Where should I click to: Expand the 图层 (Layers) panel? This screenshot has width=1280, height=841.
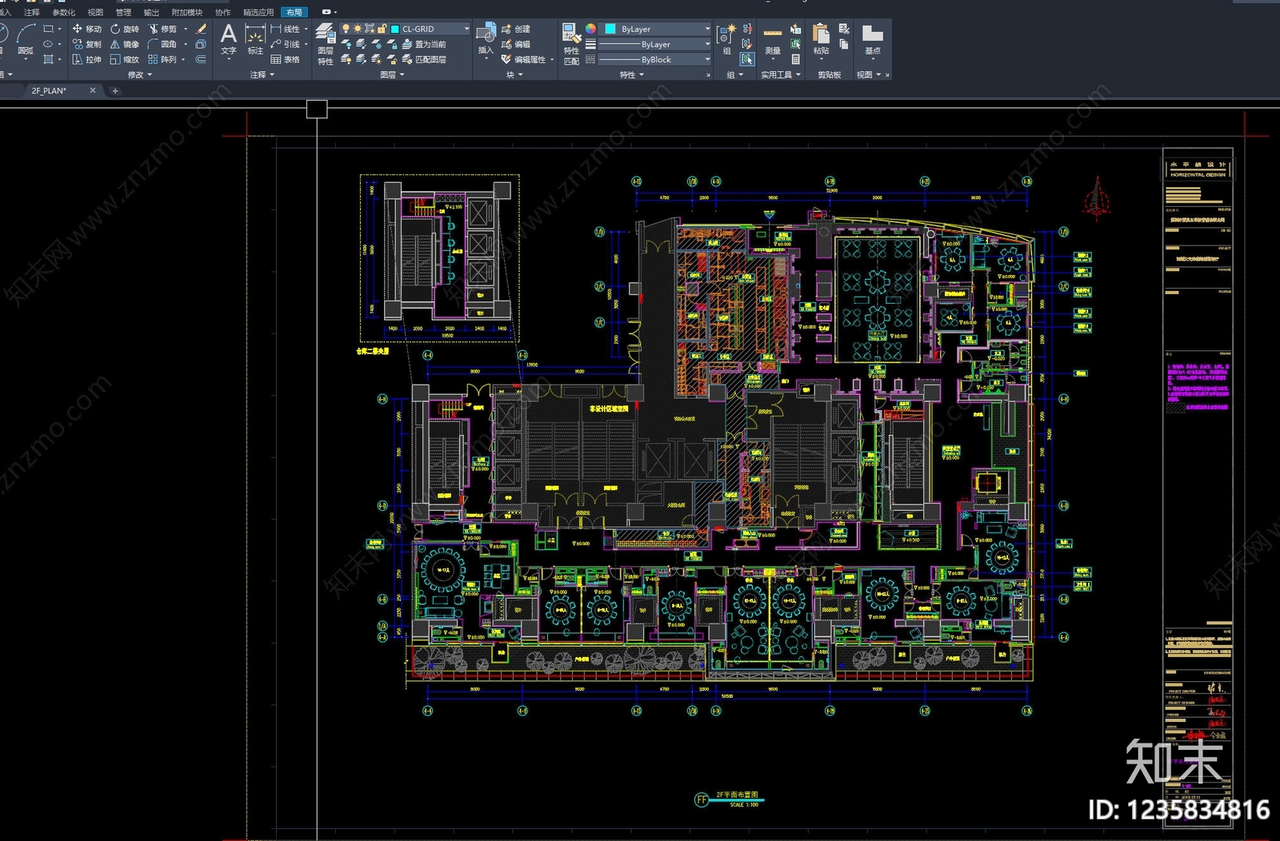(392, 74)
